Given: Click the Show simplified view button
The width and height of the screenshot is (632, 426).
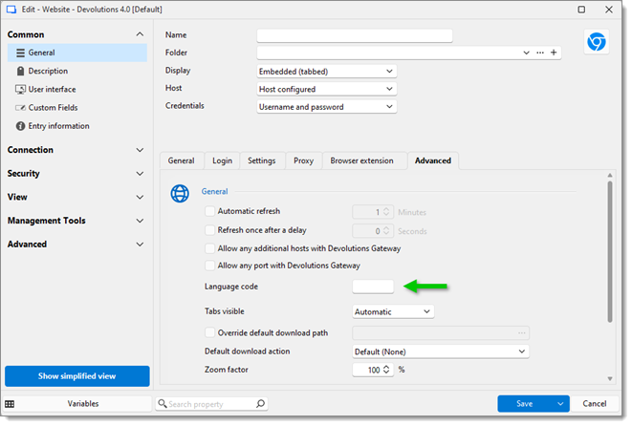Looking at the screenshot, I should (x=77, y=376).
